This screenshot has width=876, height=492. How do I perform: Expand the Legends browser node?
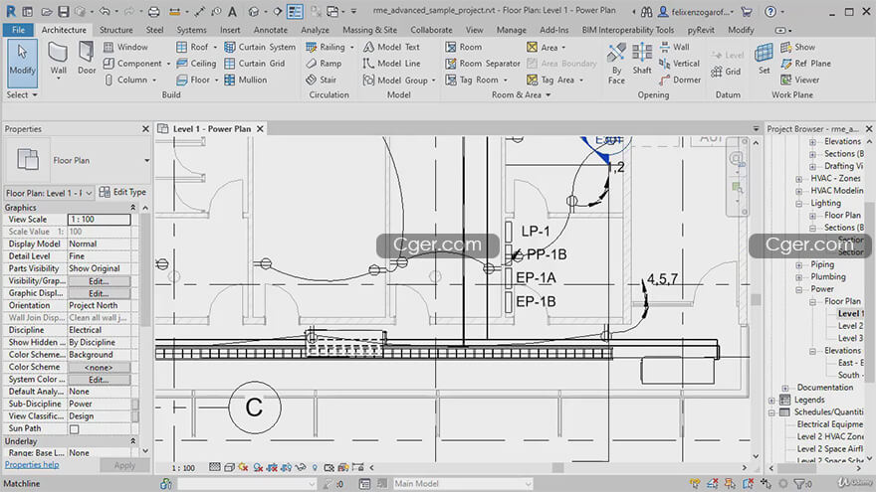[x=771, y=400]
